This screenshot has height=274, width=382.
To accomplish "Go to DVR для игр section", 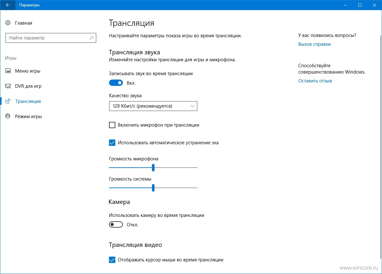I will 28,86.
